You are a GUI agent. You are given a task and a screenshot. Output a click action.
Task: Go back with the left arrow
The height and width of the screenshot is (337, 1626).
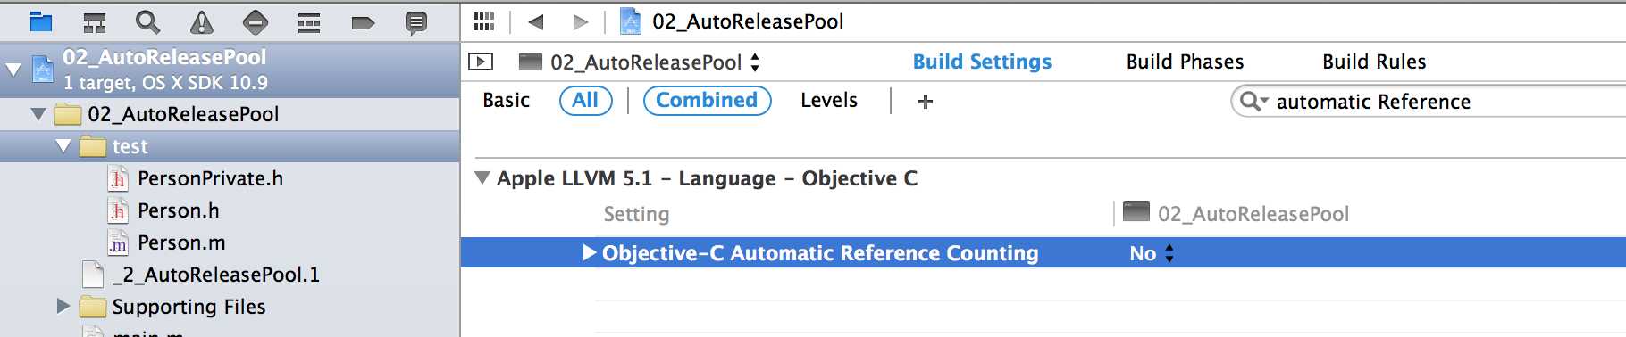[536, 21]
